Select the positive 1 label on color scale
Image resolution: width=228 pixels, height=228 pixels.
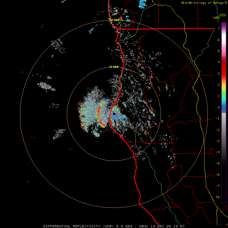tap(219, 96)
